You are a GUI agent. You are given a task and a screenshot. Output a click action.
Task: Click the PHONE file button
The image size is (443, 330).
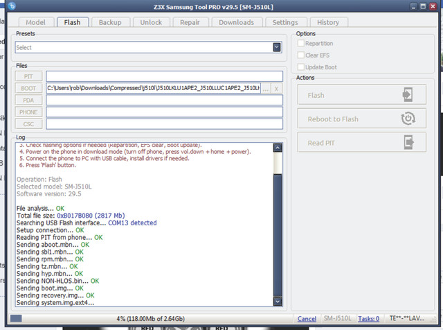[28, 112]
